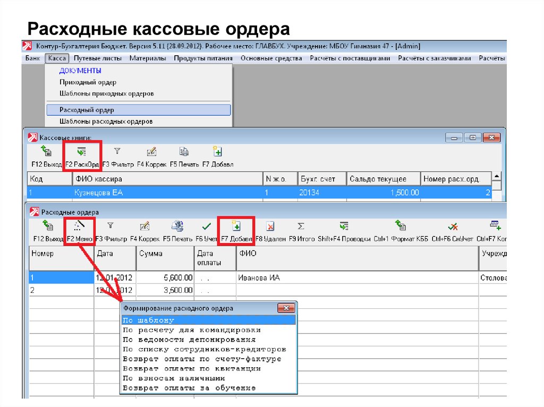The image size is (544, 407).
Task: Click F9 Итого sum icon
Action: point(301,227)
